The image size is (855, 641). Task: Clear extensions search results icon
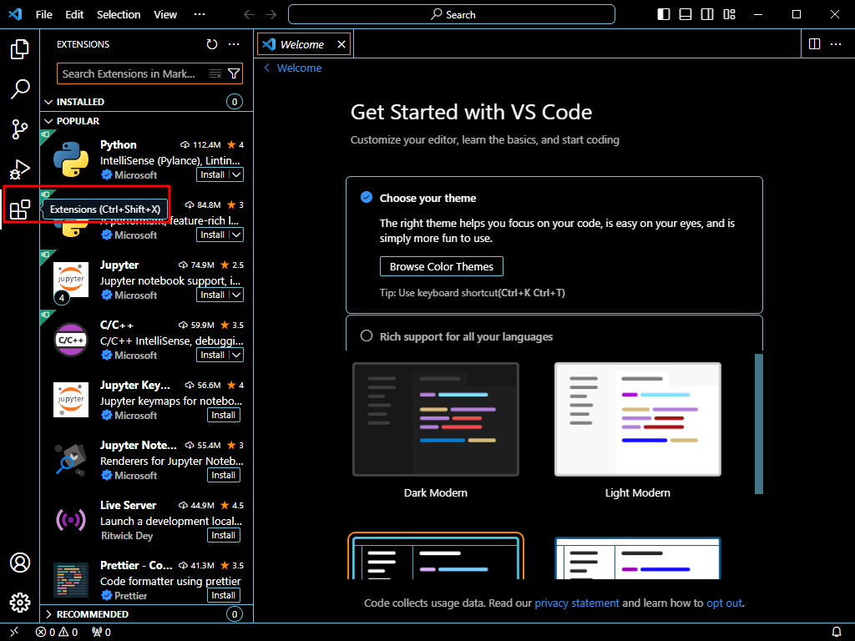pyautogui.click(x=215, y=73)
